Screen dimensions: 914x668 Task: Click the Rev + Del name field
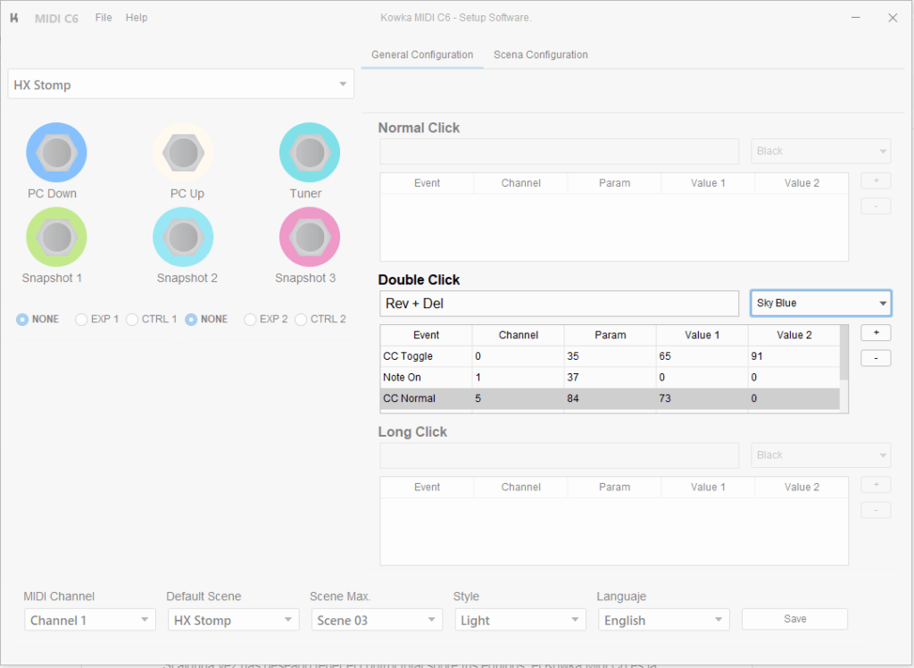point(559,304)
